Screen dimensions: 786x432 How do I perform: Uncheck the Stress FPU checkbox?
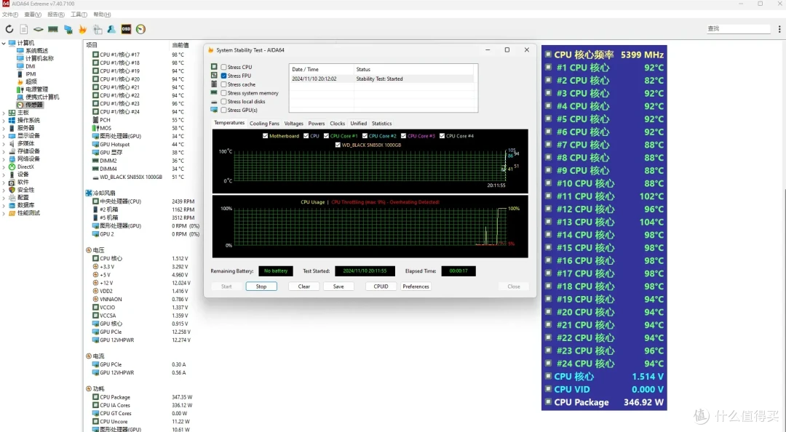coord(223,76)
